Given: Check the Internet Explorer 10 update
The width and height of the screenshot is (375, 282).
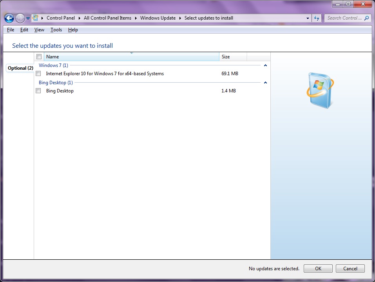Looking at the screenshot, I should pos(38,74).
